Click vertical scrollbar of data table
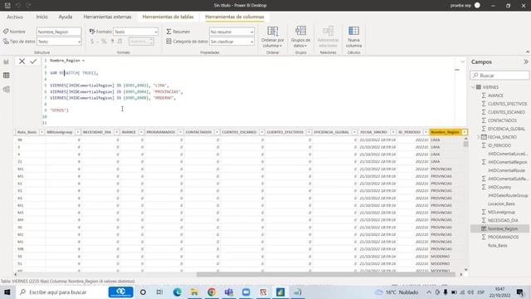Viewport: 531px width, 299px height. click(465, 144)
